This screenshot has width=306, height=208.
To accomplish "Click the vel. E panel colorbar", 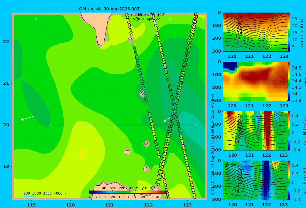I will pos(289,180).
